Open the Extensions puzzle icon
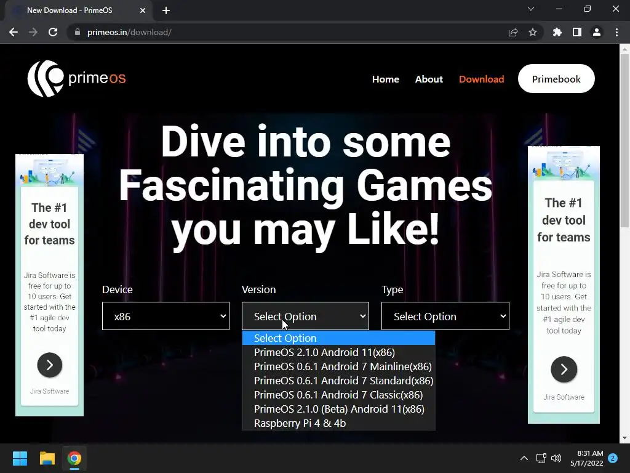 tap(557, 32)
